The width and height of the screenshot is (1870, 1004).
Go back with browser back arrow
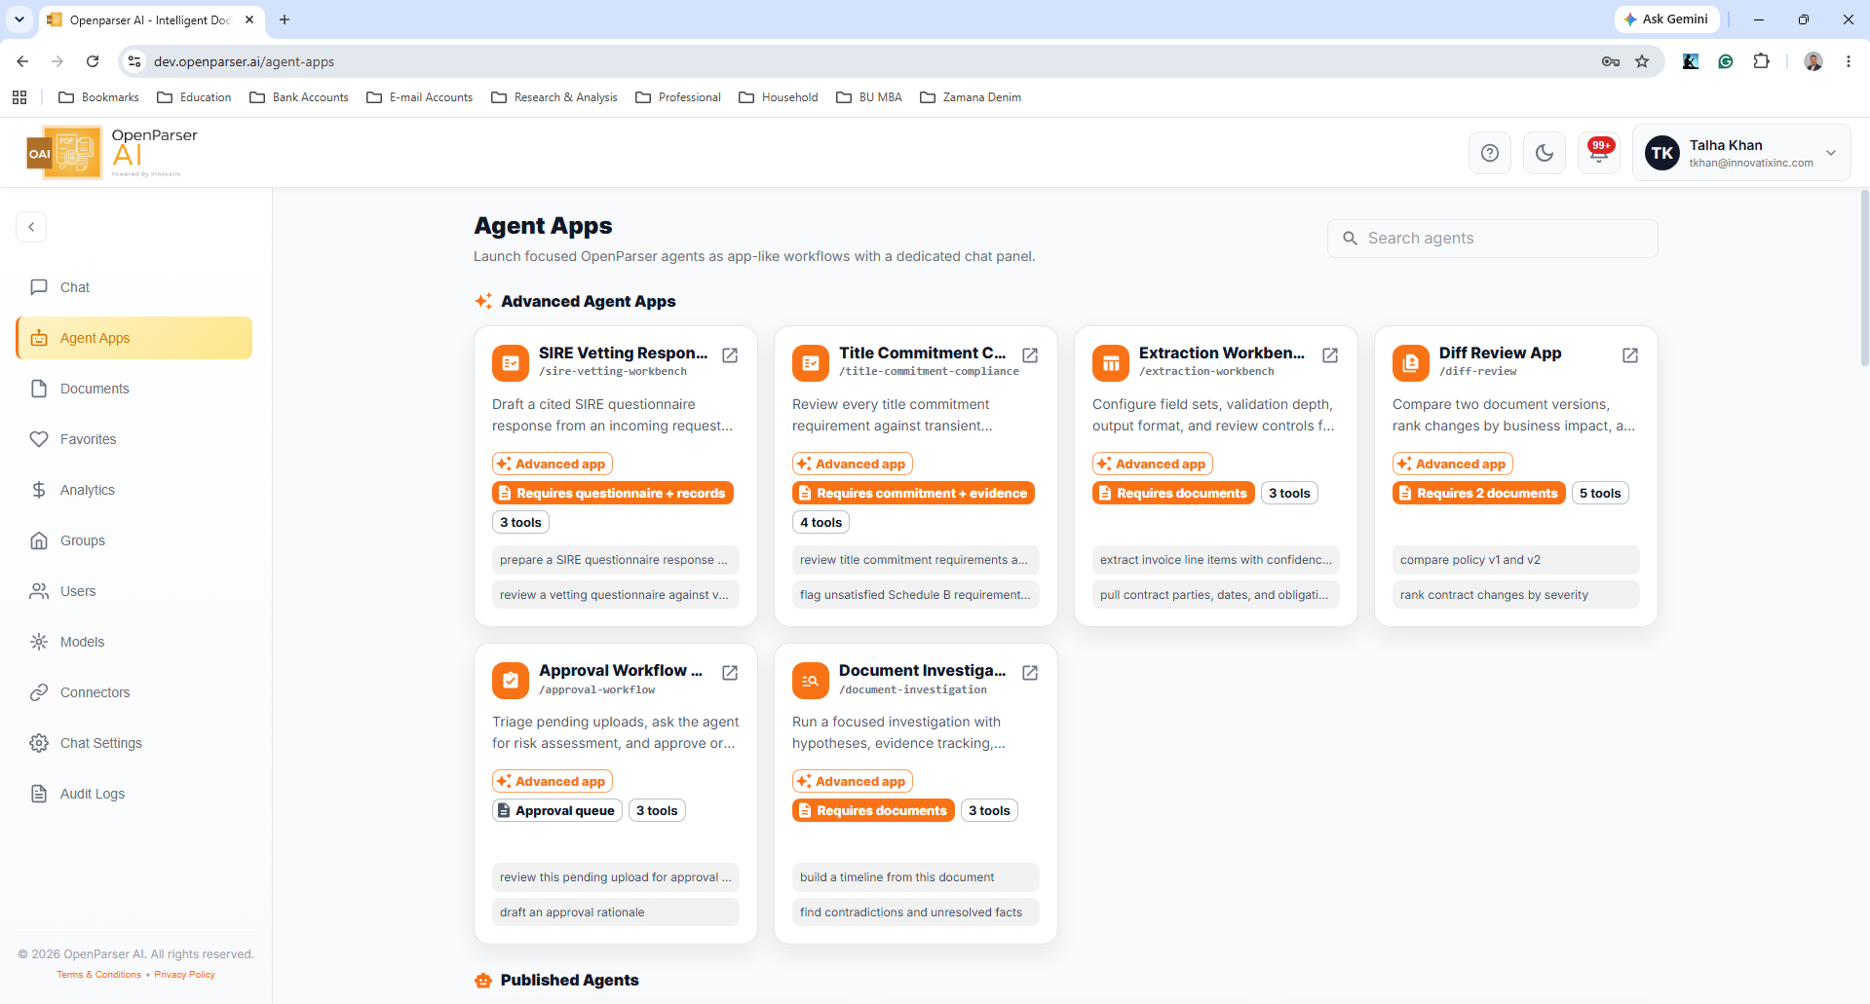click(x=22, y=61)
